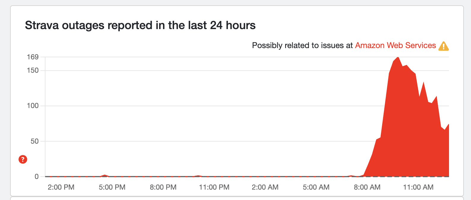Screen dimensions: 471x200
Task: Click the yellow warning triangle icon
Action: [443, 46]
